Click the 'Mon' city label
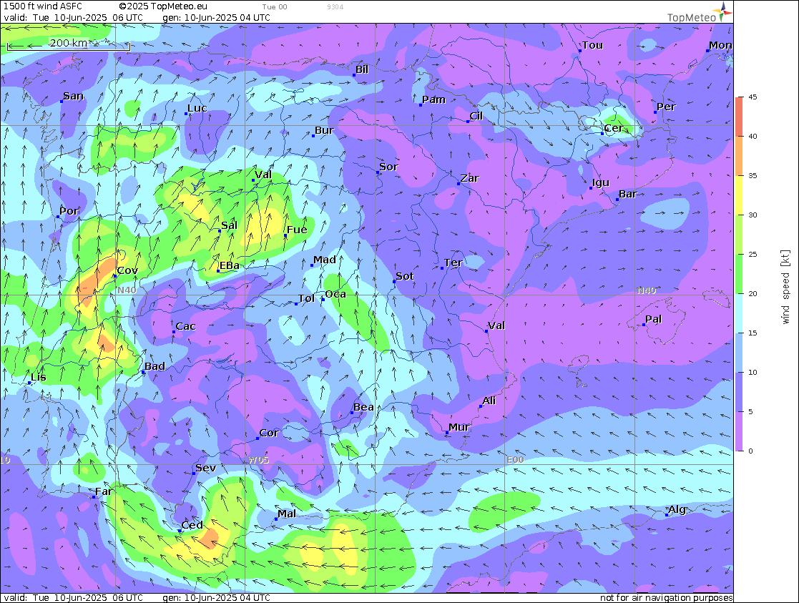Viewport: 799px width, 603px height. point(720,45)
